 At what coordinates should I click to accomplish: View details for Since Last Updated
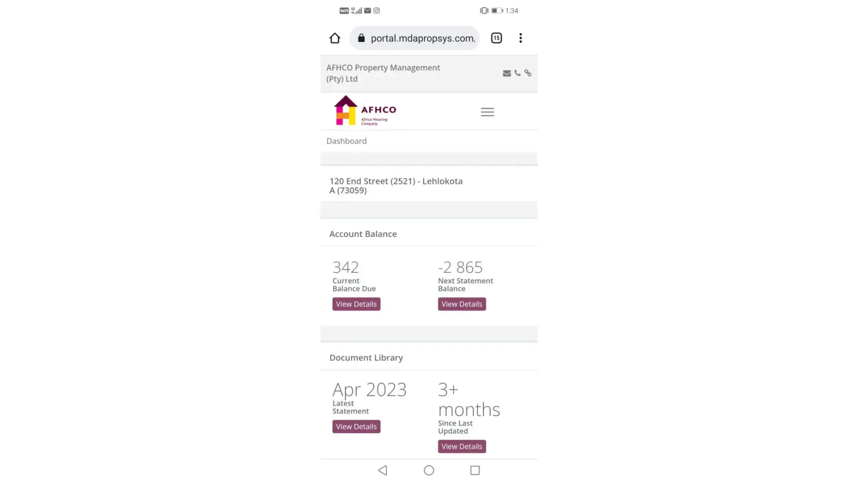(x=462, y=446)
